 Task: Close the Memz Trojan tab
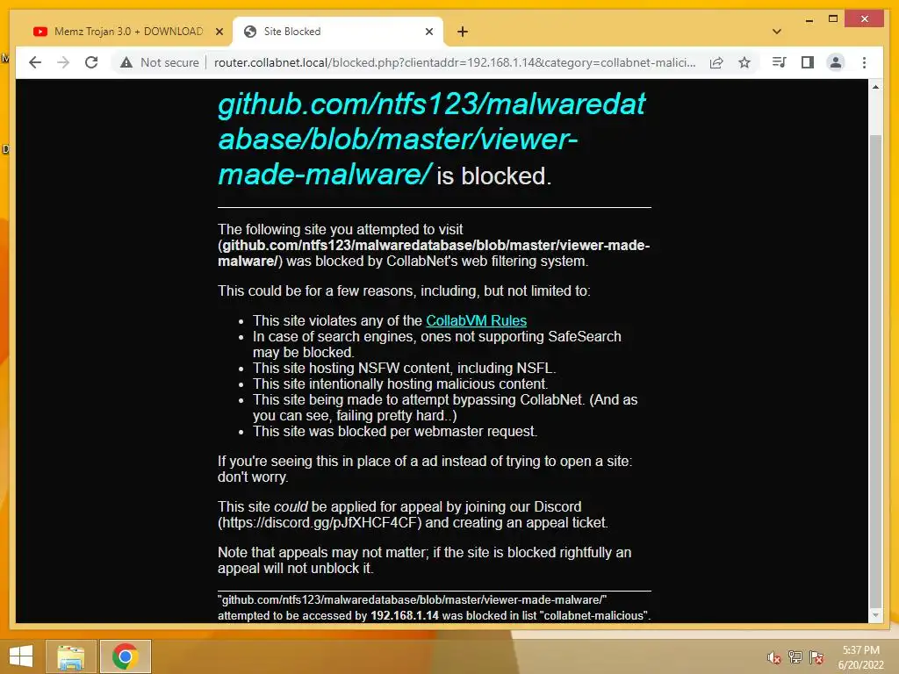[x=219, y=32]
